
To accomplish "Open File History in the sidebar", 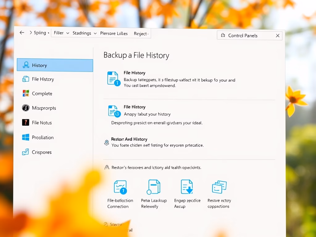I will coord(43,79).
